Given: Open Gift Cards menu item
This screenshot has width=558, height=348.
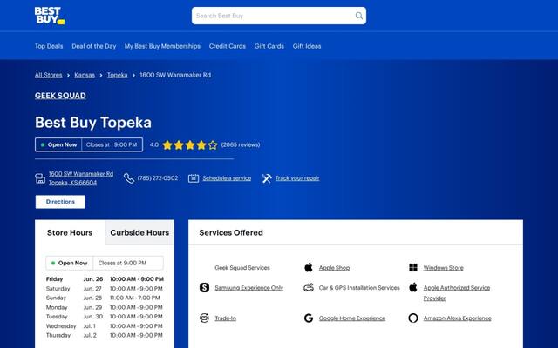Looking at the screenshot, I should click(269, 46).
